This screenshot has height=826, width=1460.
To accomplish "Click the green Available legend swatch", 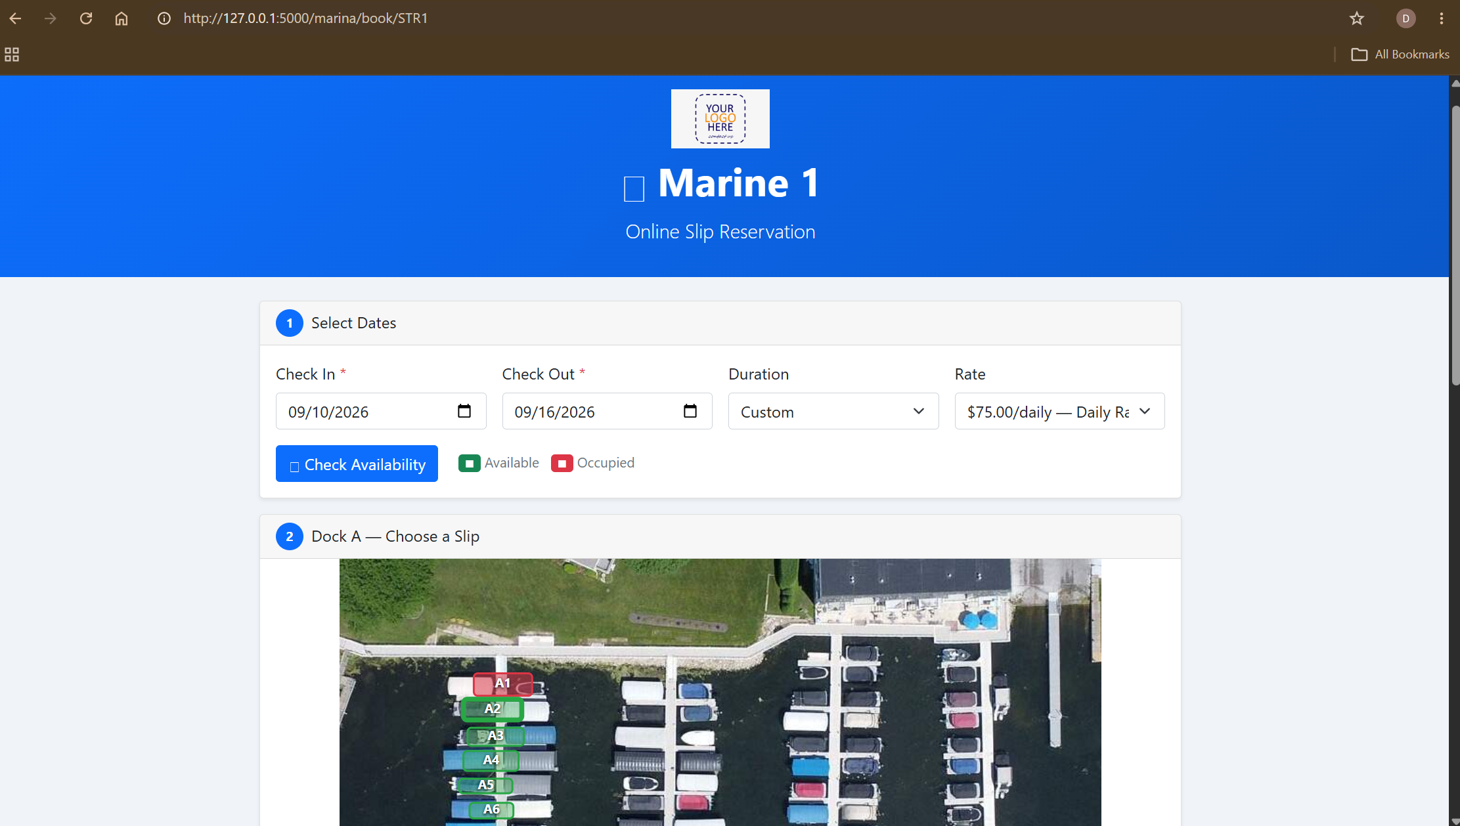I will (470, 464).
